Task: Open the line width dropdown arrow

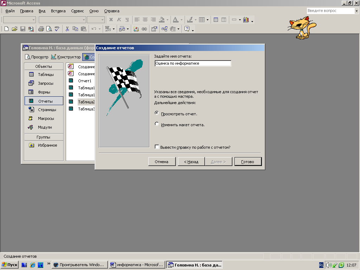Action: coord(240,20)
